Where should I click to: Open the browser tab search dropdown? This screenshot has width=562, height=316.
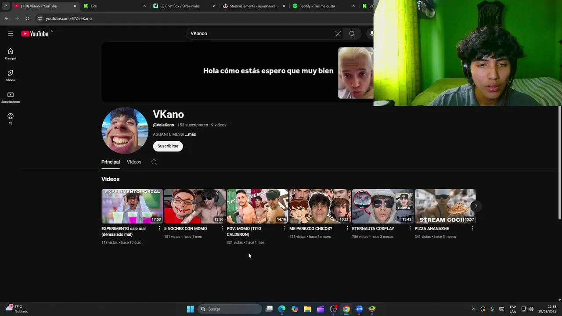coord(6,6)
